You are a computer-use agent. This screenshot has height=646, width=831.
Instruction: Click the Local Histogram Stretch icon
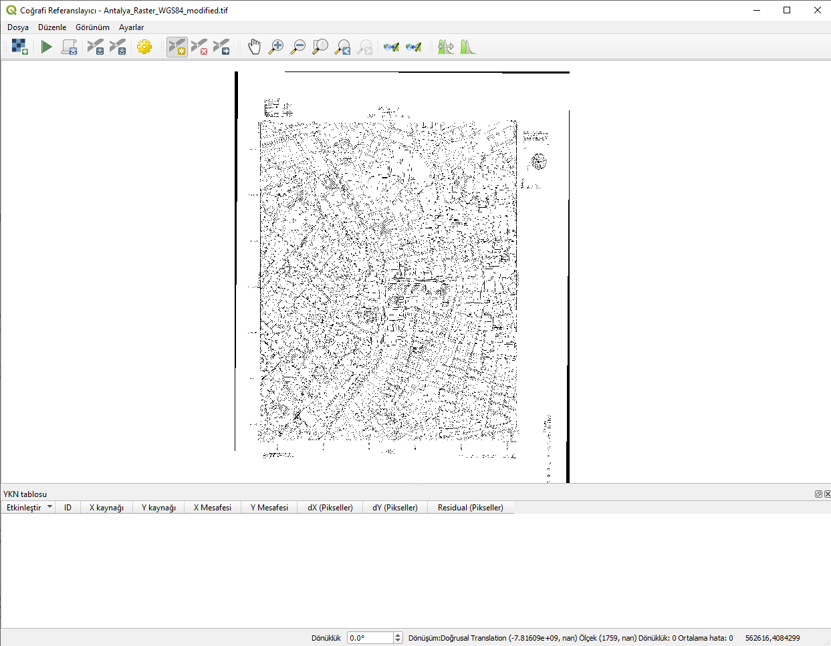pos(468,47)
